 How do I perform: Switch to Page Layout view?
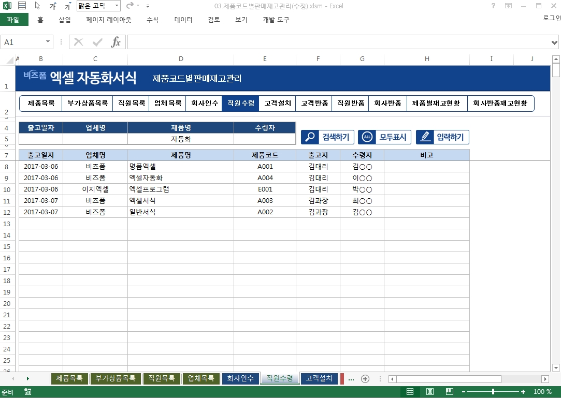[429, 392]
